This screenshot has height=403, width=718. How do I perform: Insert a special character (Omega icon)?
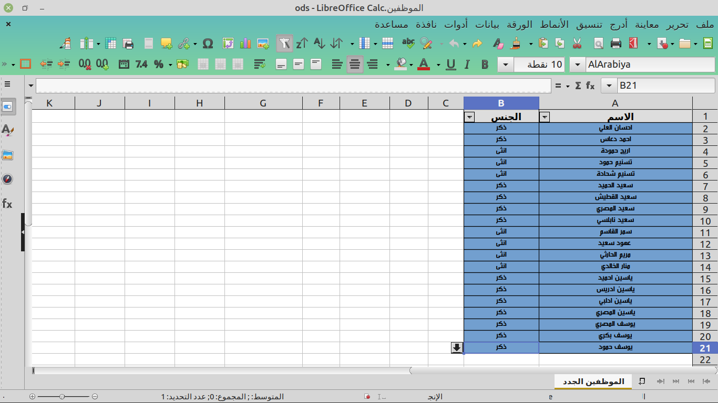click(x=208, y=44)
